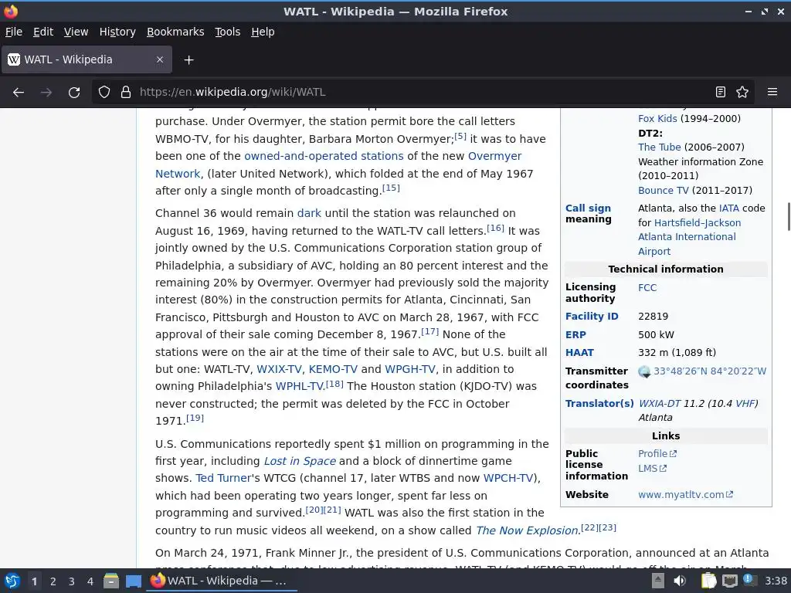Open the file manager in taskbar
Image resolution: width=791 pixels, height=593 pixels.
[x=111, y=581]
